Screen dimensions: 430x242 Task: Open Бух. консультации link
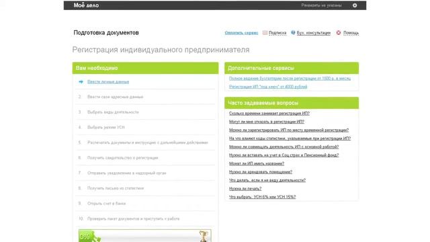click(x=314, y=33)
